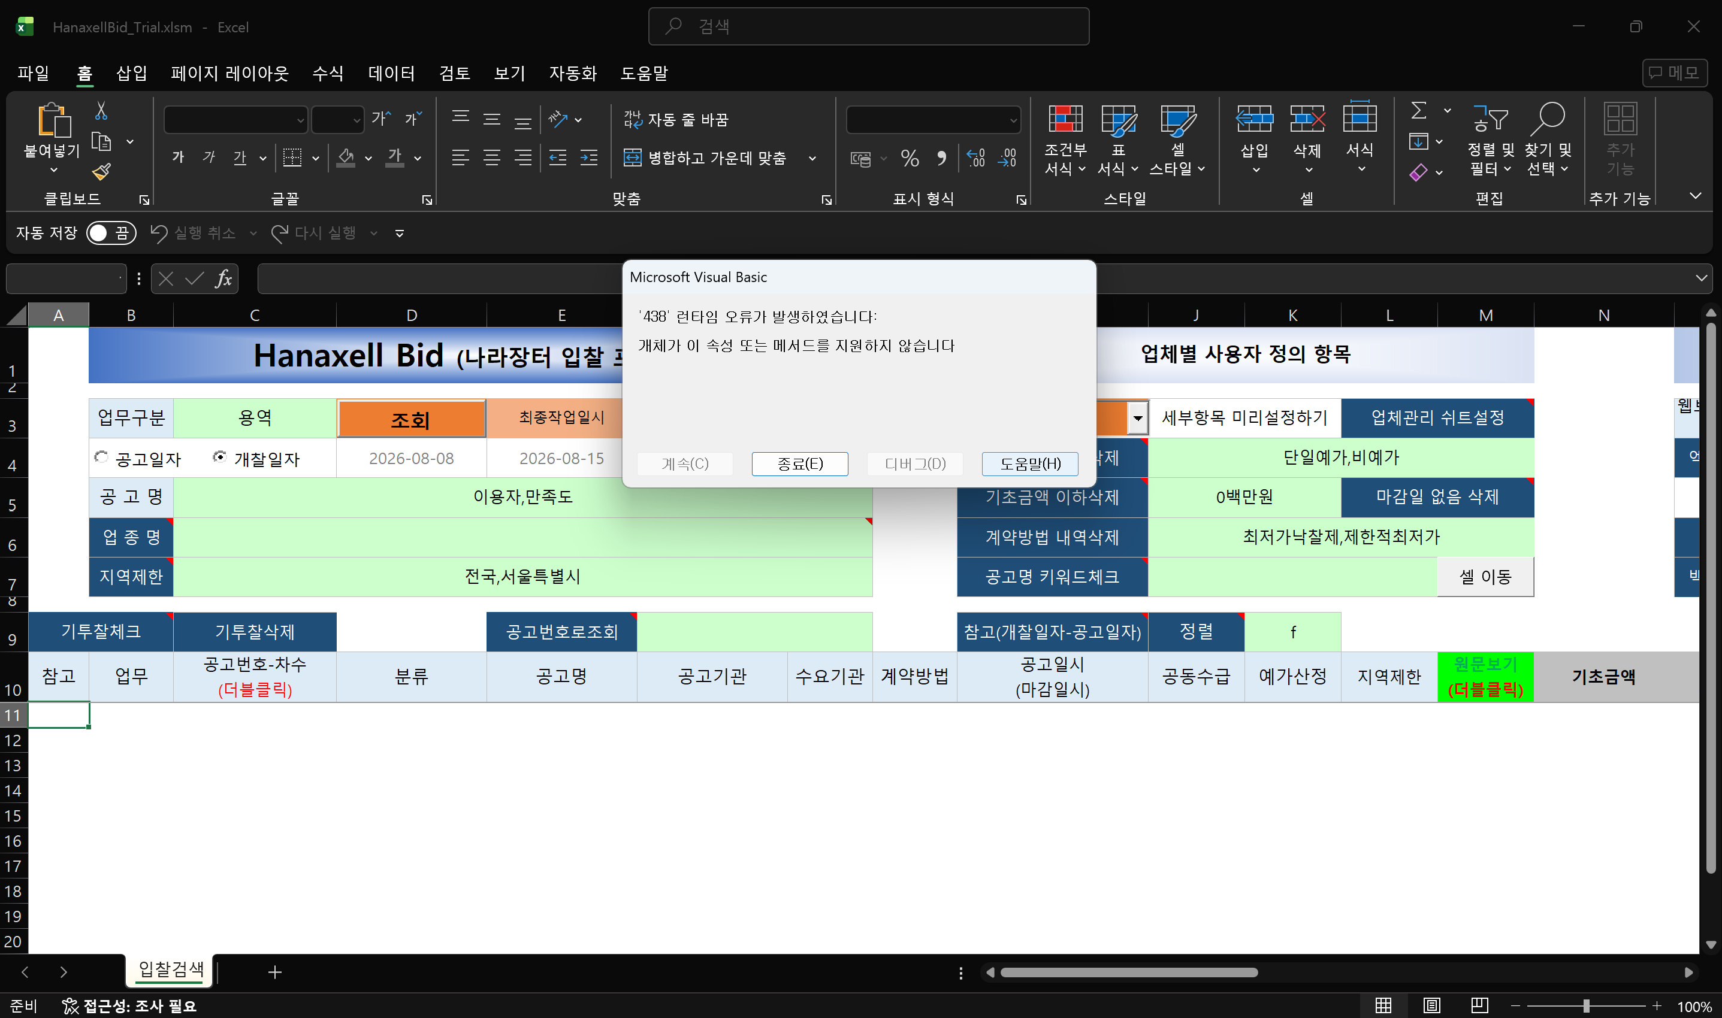Screen dimensions: 1722x1018
Task: Click the orange 조회 button
Action: [411, 419]
